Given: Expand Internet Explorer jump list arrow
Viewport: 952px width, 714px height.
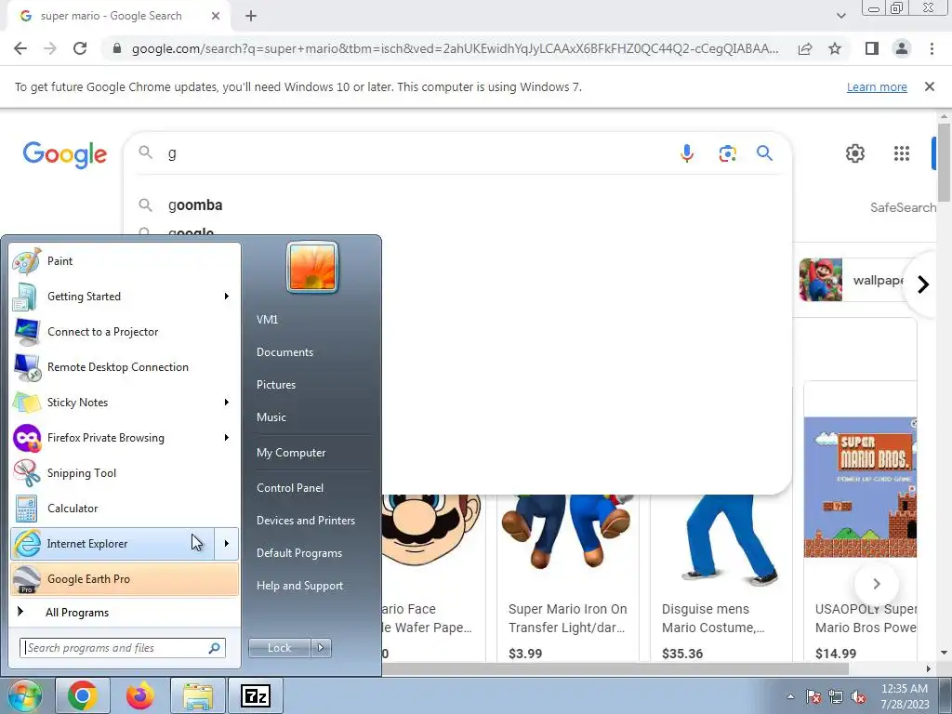Looking at the screenshot, I should (227, 543).
